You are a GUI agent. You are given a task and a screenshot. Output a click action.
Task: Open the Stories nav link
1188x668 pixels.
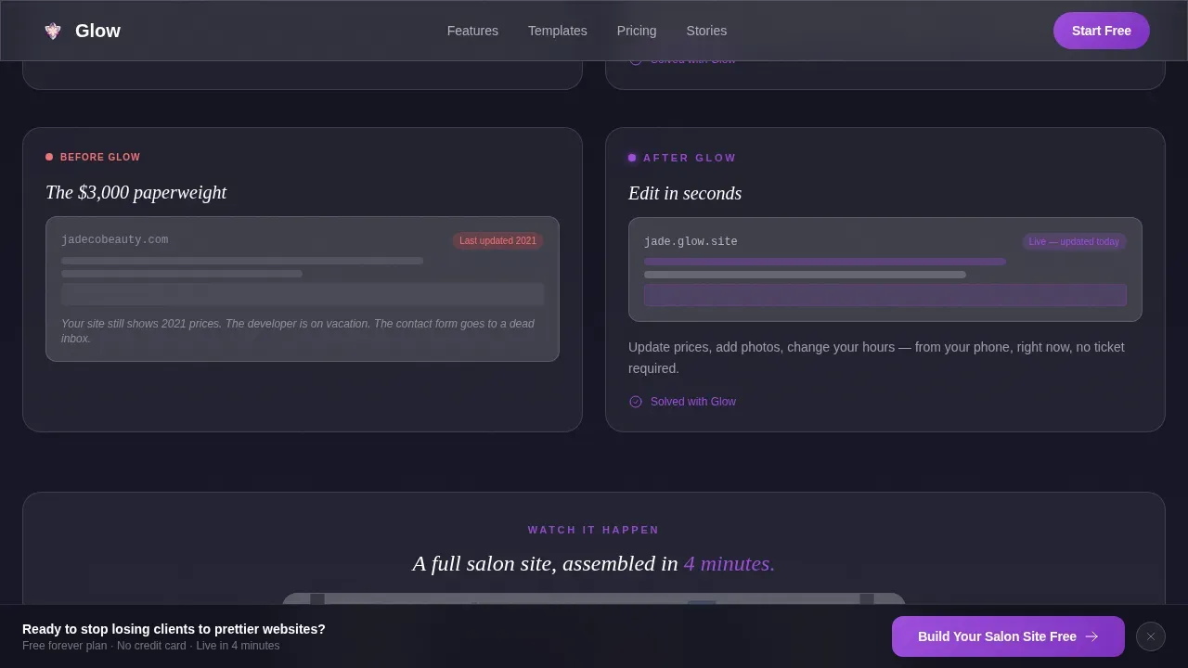point(706,31)
